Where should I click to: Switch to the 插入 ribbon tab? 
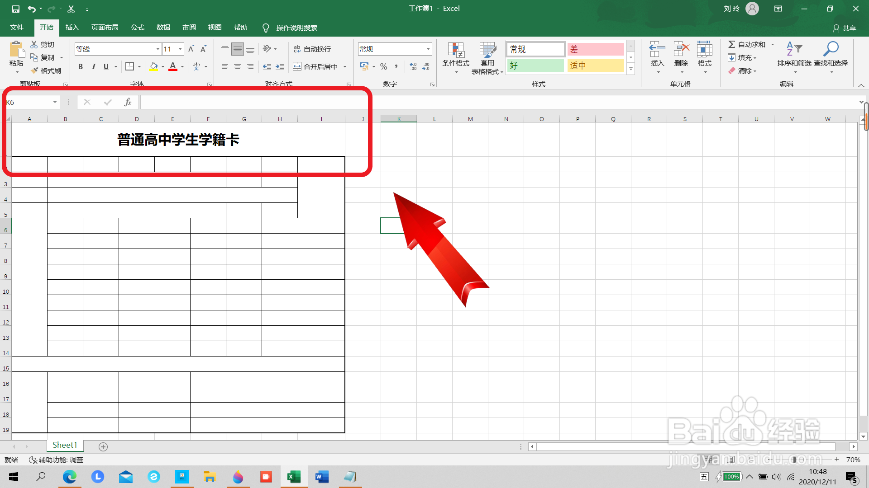pyautogui.click(x=72, y=27)
